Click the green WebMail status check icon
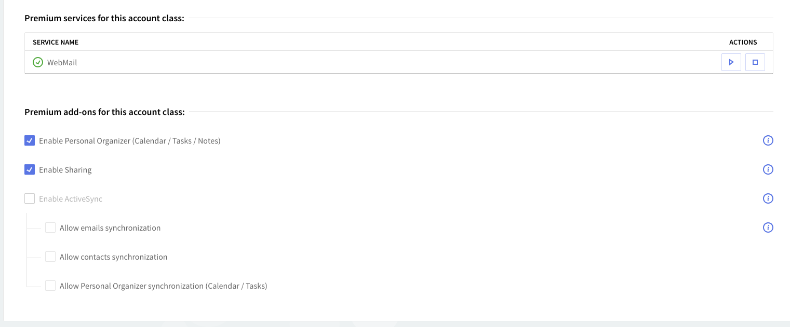The height and width of the screenshot is (327, 790). point(38,62)
